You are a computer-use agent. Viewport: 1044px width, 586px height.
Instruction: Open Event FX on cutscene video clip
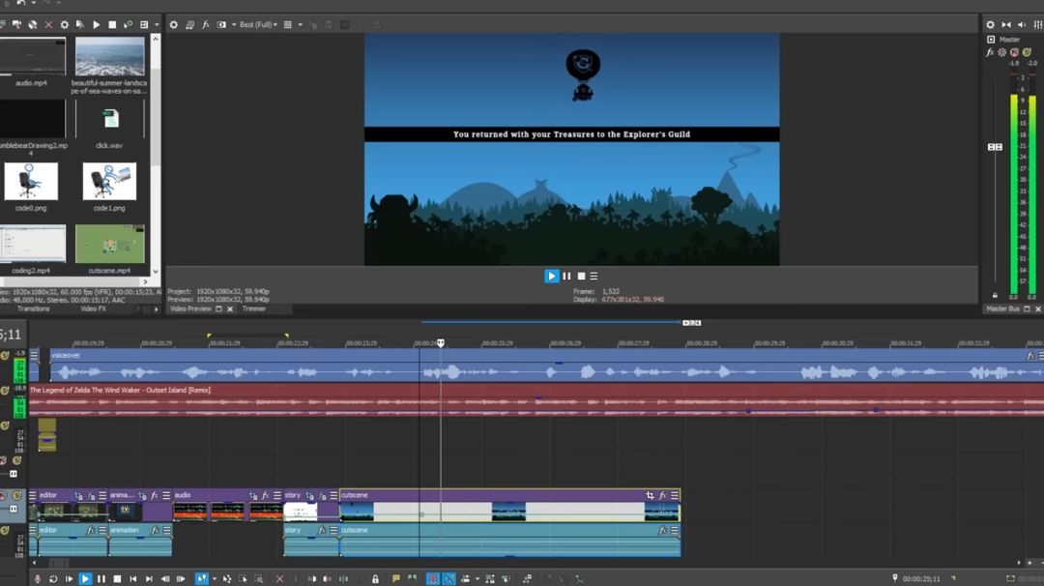662,495
